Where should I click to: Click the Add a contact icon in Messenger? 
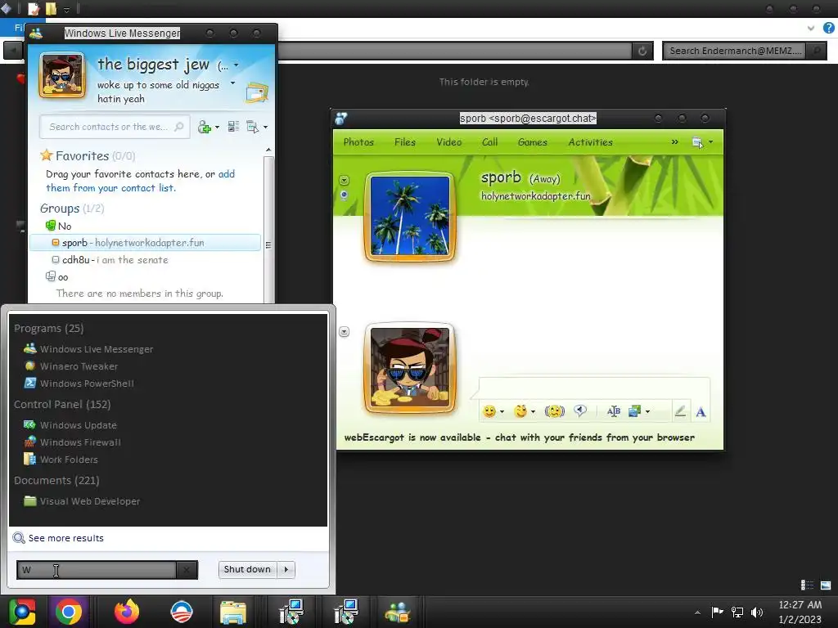click(x=204, y=127)
